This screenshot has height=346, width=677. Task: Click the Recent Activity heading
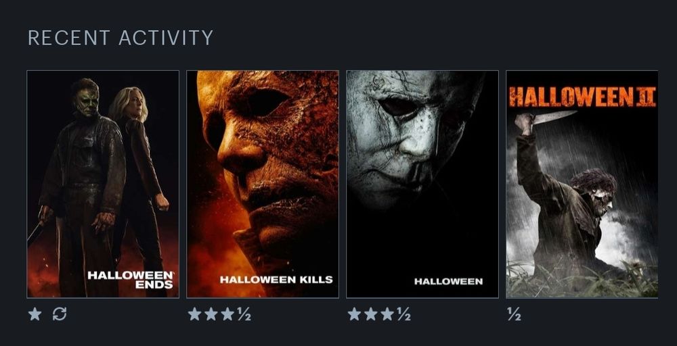tap(121, 38)
